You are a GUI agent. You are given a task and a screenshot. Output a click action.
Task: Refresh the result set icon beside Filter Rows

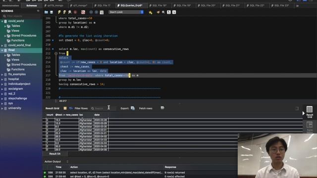coord(70,108)
